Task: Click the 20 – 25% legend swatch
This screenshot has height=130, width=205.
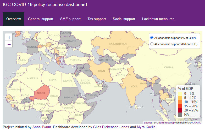Action: [180, 110]
